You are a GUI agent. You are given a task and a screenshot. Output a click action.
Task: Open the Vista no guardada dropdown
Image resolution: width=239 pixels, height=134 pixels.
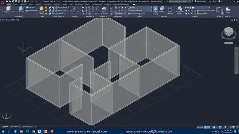(140, 10)
